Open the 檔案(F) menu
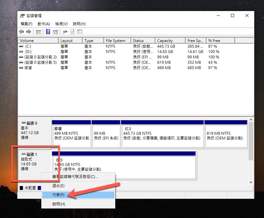264x218 pixels. (x=26, y=24)
